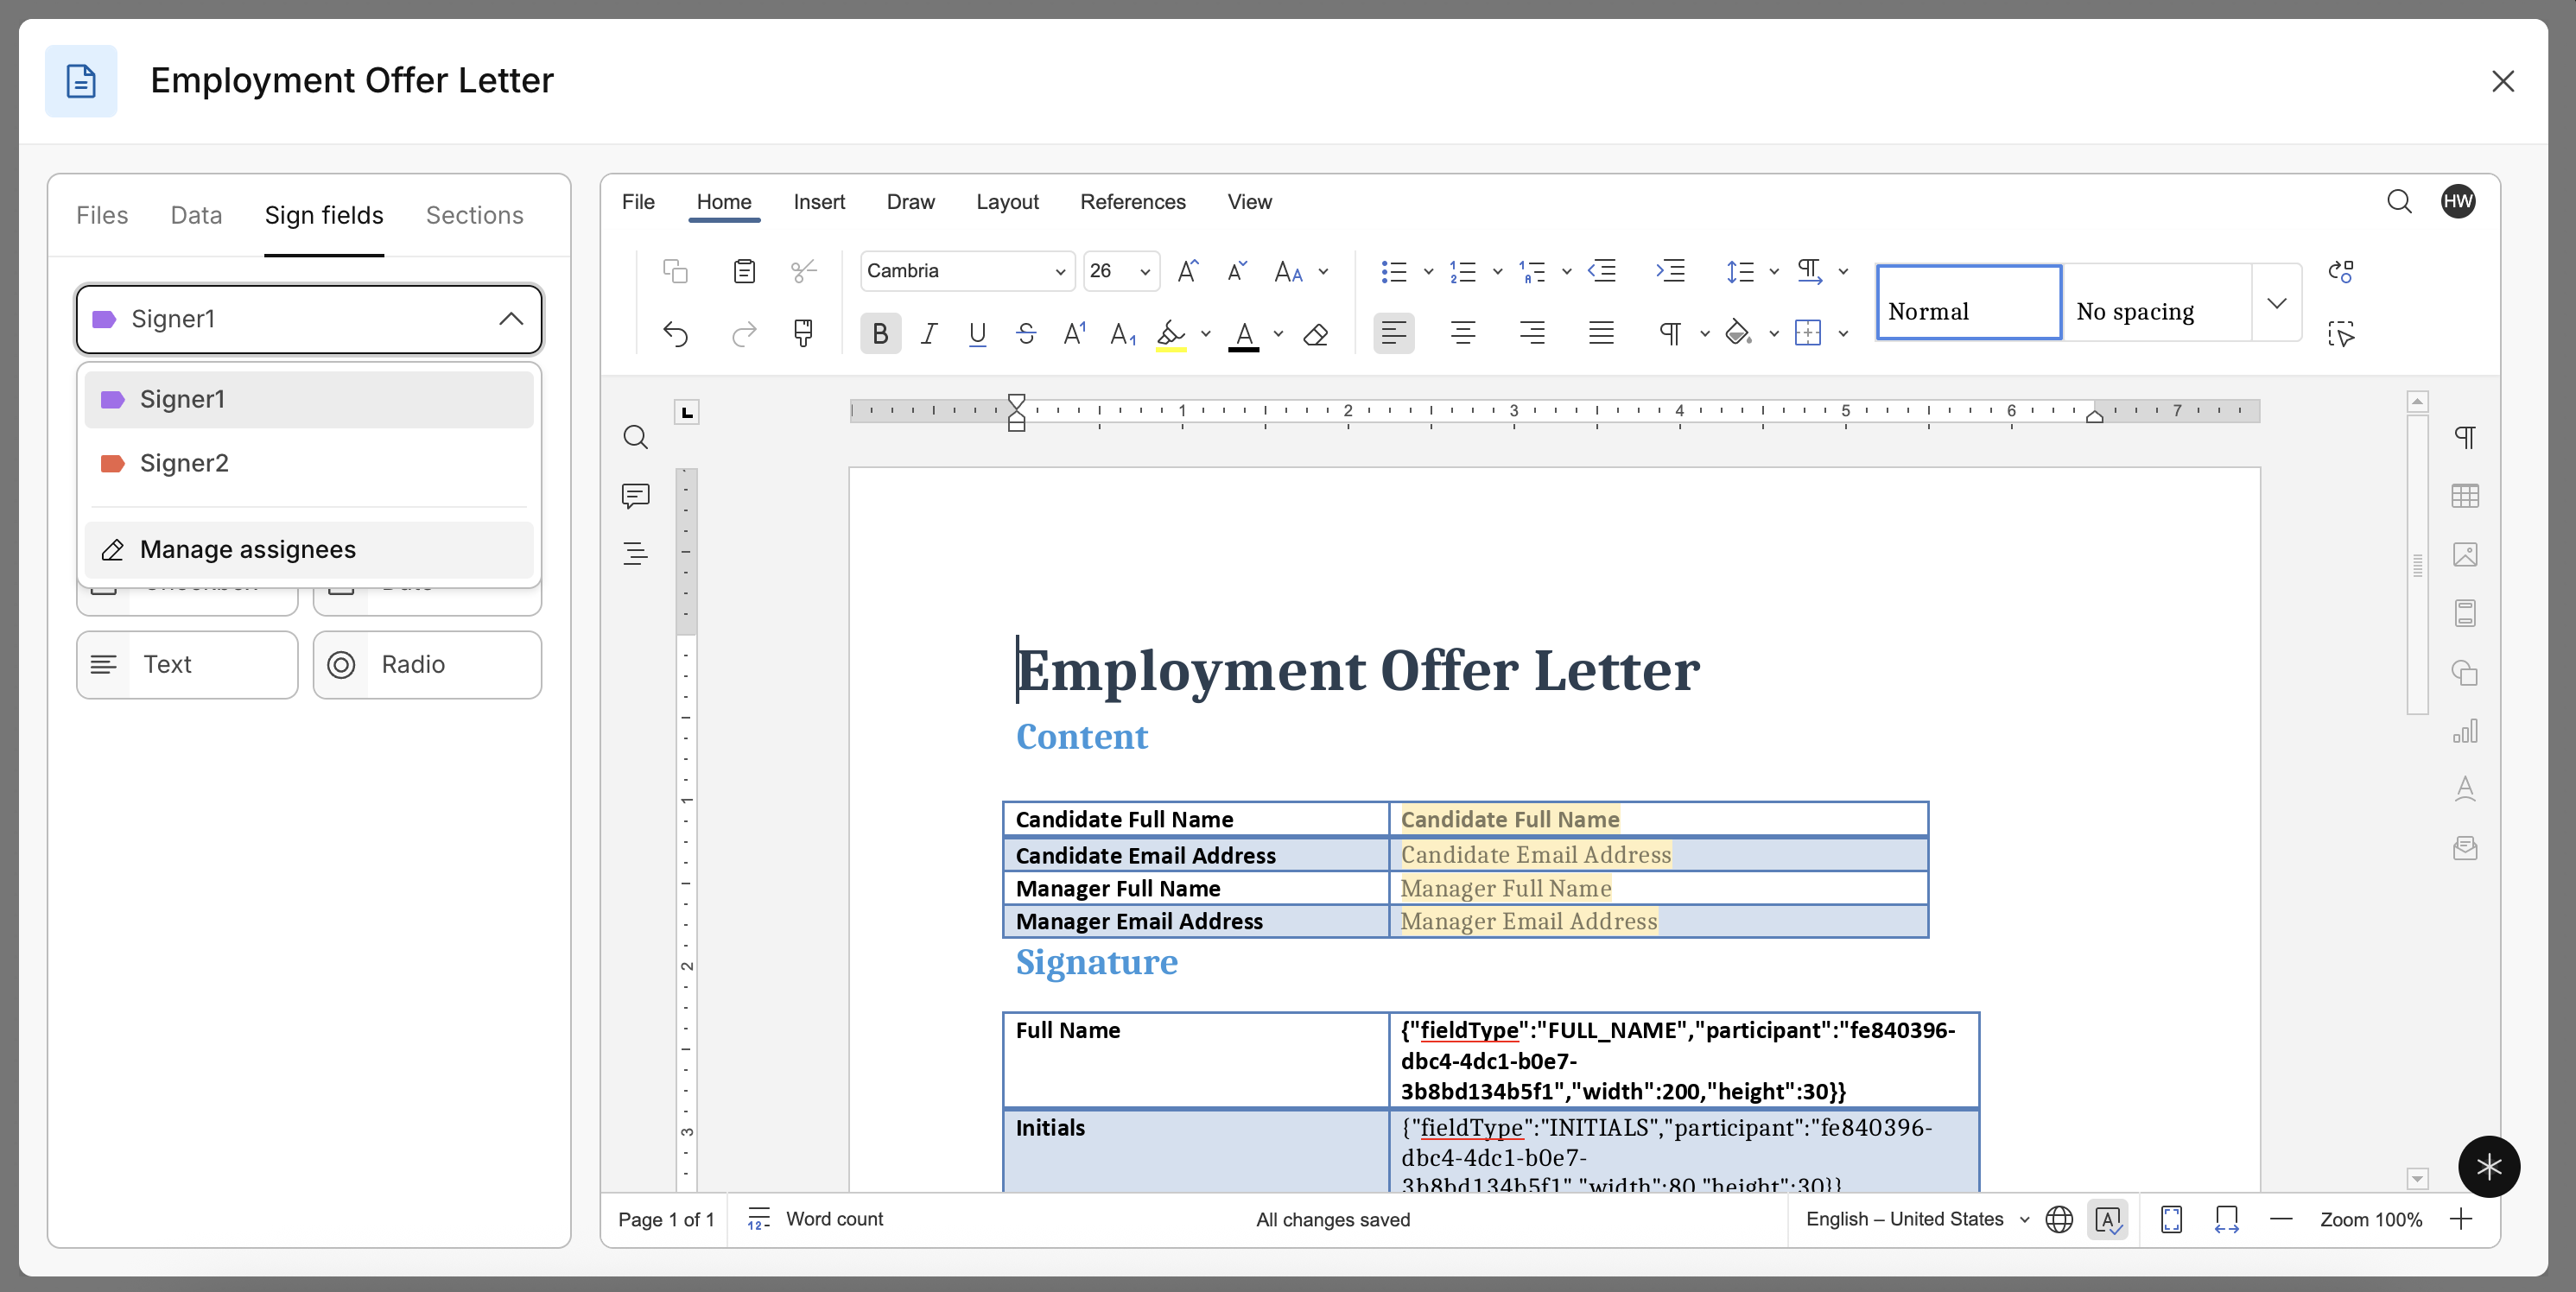Open the References ribbon tab

(x=1132, y=202)
